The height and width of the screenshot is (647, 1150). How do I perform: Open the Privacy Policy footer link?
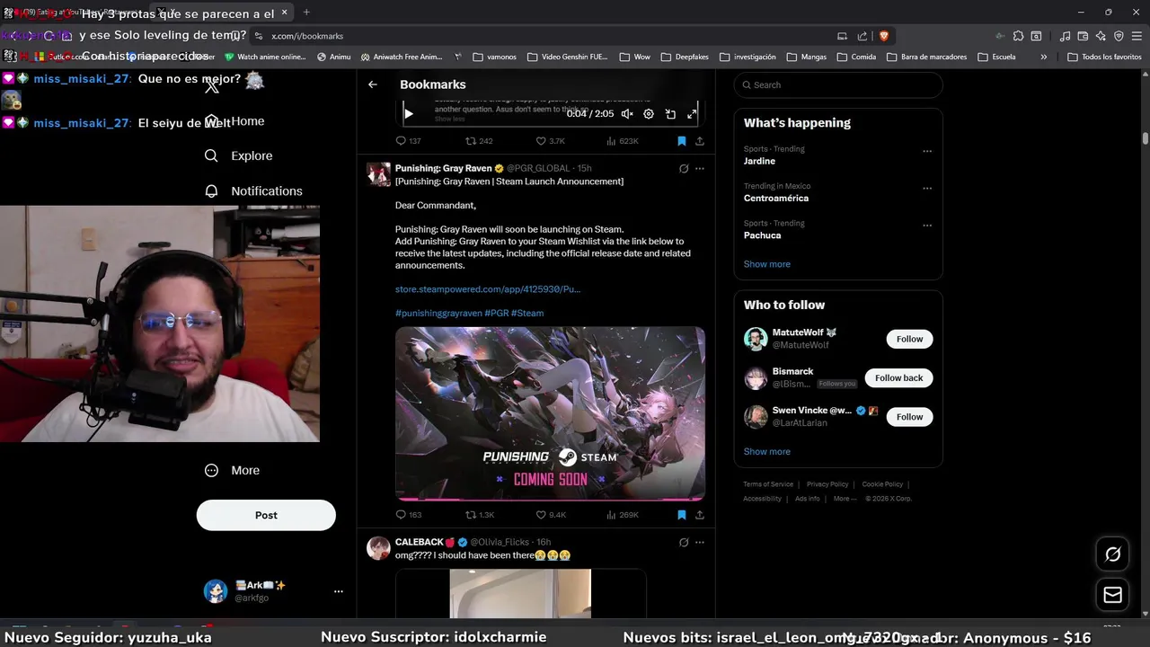[827, 484]
